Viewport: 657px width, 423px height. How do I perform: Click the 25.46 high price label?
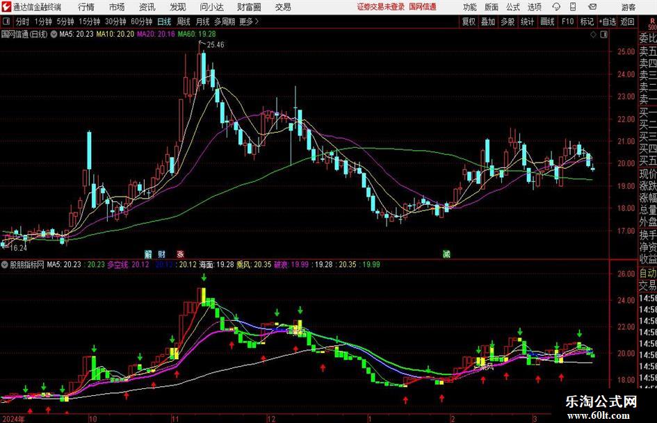(x=216, y=45)
